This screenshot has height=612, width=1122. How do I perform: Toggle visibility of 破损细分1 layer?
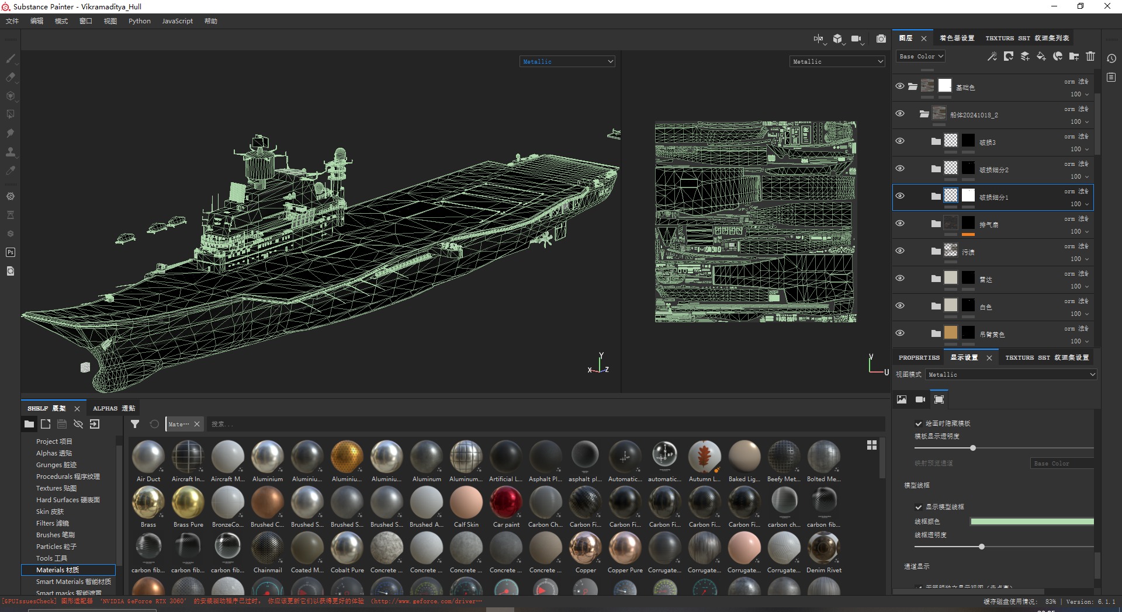pos(900,196)
